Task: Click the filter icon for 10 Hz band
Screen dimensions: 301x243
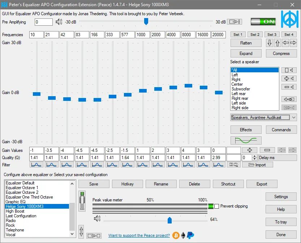Action: coord(36,165)
